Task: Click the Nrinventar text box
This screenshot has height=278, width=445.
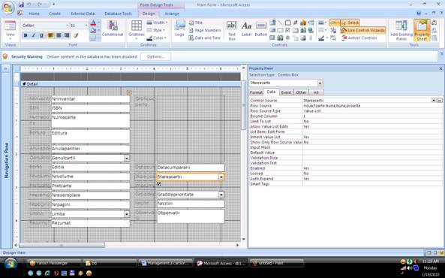Action: pyautogui.click(x=91, y=99)
